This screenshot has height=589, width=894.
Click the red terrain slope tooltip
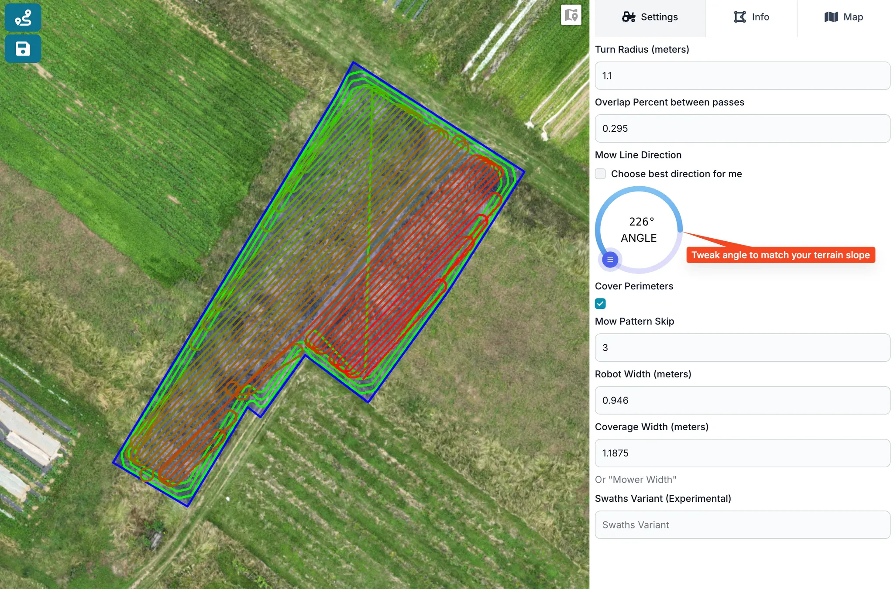point(780,255)
